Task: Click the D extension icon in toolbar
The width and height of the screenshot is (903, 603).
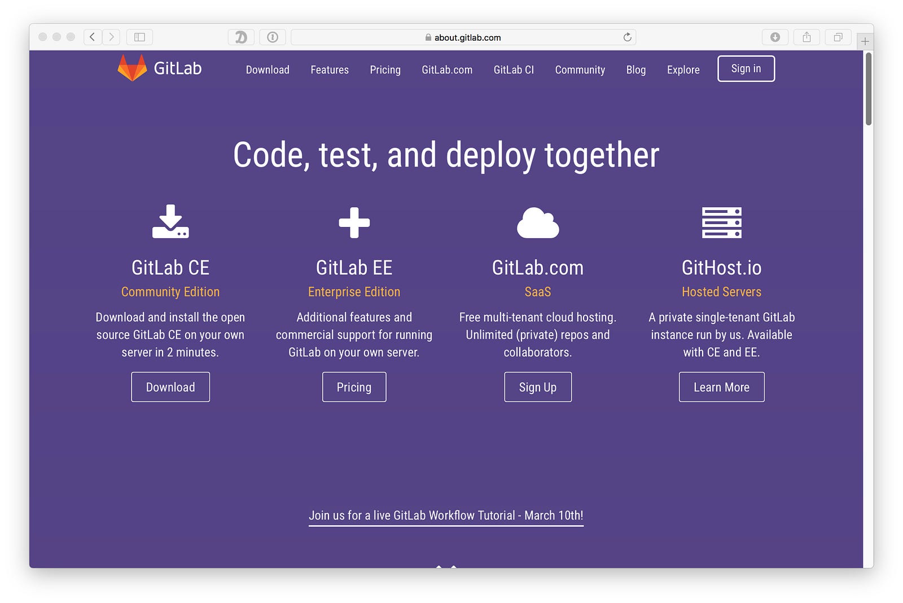Action: click(241, 37)
